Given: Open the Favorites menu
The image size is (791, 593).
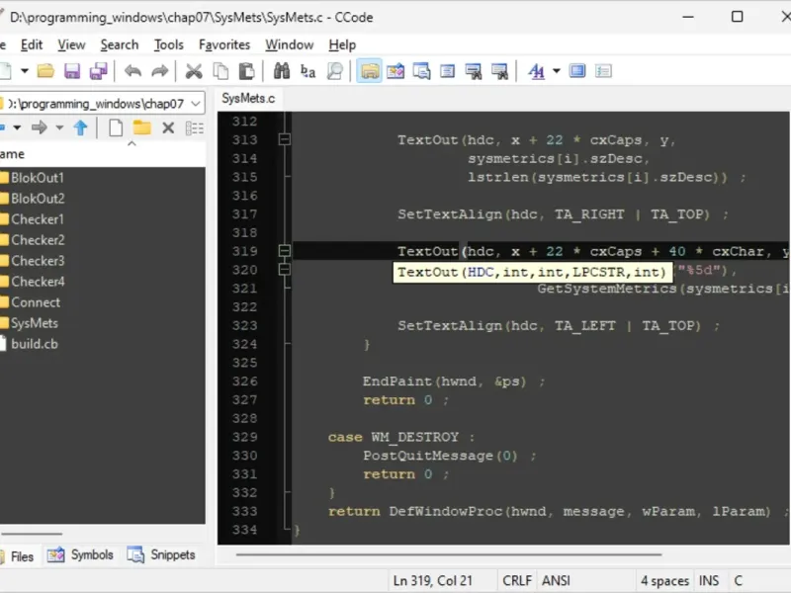Looking at the screenshot, I should pos(224,44).
